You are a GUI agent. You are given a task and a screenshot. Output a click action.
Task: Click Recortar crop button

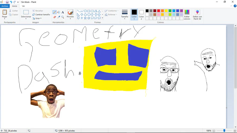(38, 11)
